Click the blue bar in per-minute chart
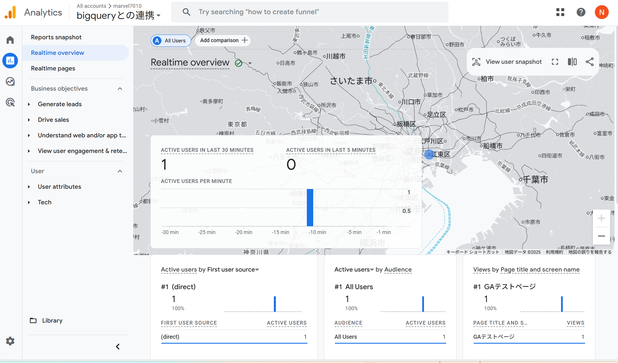Image resolution: width=618 pixels, height=363 pixels. 310,208
